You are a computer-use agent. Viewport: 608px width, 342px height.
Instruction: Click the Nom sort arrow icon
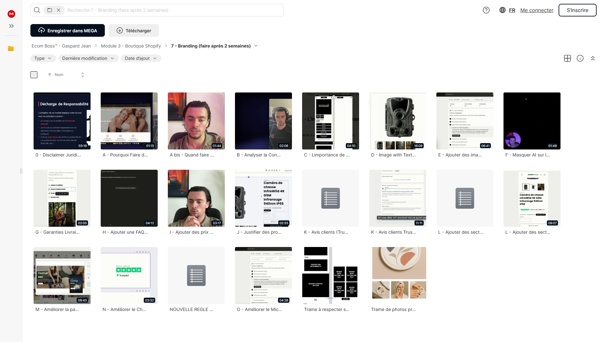(x=50, y=75)
